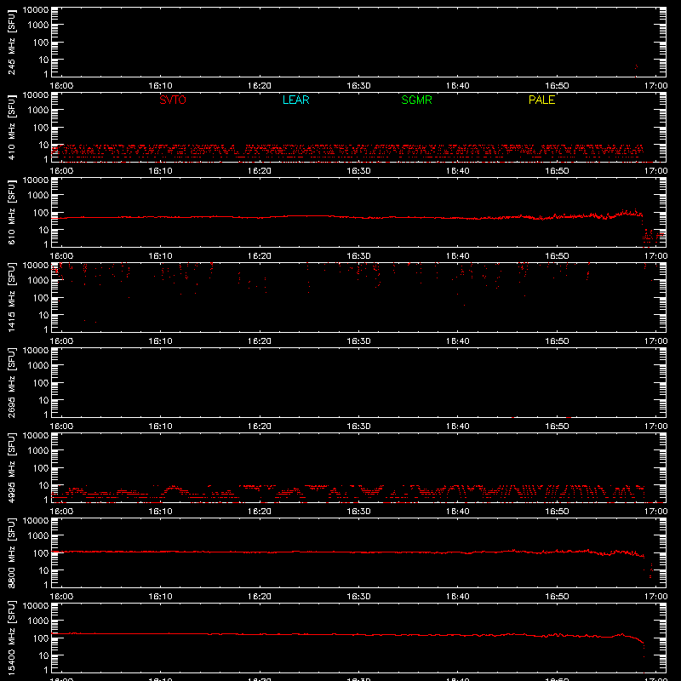Click the lone red data point in the 245 MHz panel
Viewport: 681px width, 681px height.
point(636,67)
